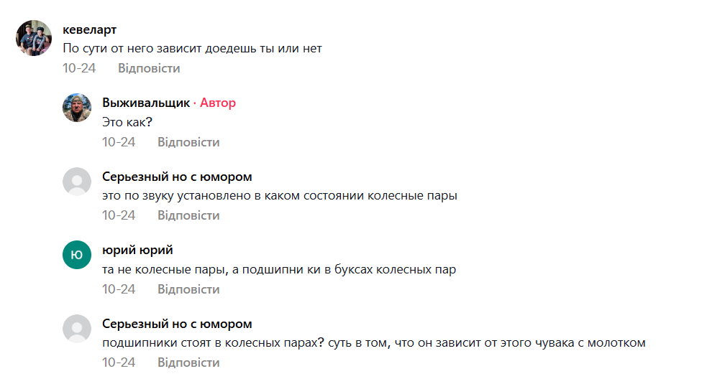Open last Серьезный но с юмором gray avatar
Image resolution: width=712 pixels, height=384 pixels.
click(77, 329)
